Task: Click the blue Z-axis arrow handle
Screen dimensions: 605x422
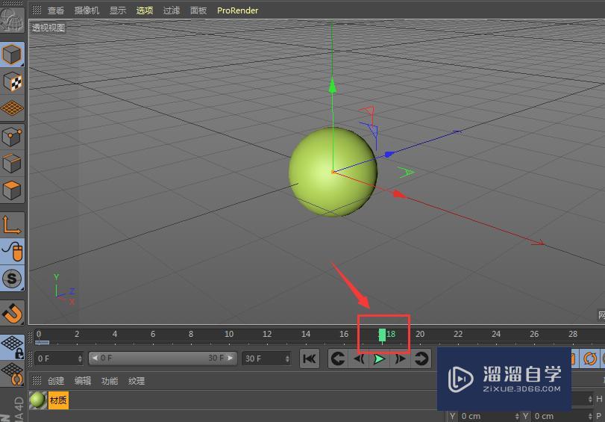Action: coord(389,154)
